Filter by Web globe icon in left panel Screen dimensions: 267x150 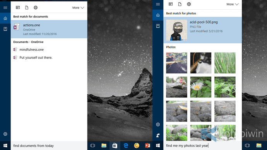[36, 7]
